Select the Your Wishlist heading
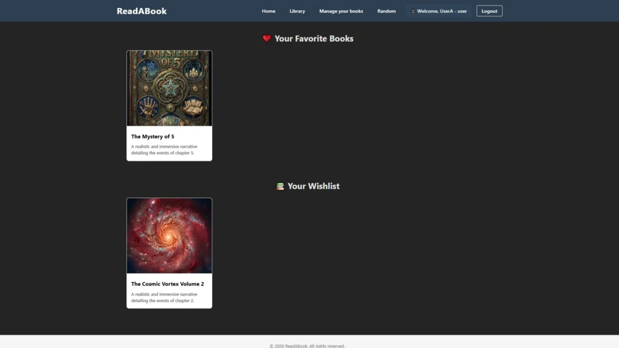This screenshot has height=348, width=619. pos(314,186)
